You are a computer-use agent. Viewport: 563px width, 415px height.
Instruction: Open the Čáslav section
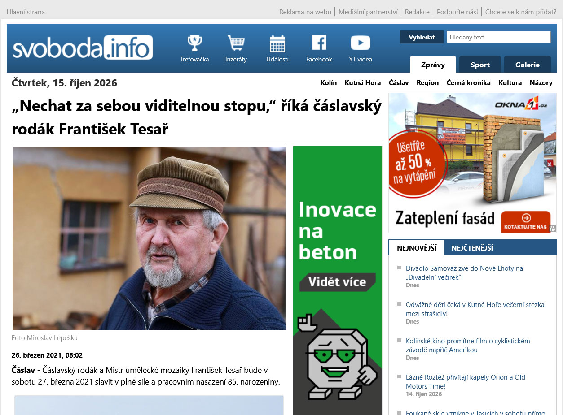(x=399, y=83)
